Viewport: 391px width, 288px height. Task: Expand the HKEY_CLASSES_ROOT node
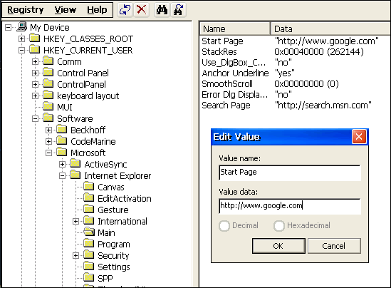pyautogui.click(x=21, y=38)
